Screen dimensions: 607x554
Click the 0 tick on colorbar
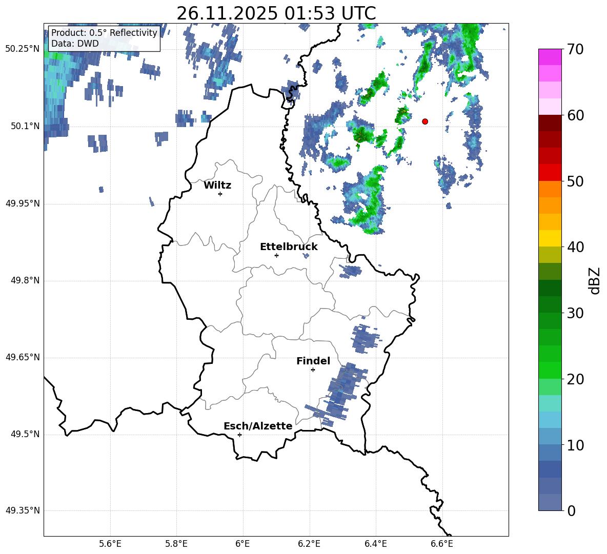click(572, 510)
